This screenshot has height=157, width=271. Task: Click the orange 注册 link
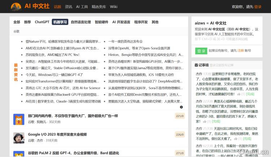pyautogui.click(x=241, y=51)
